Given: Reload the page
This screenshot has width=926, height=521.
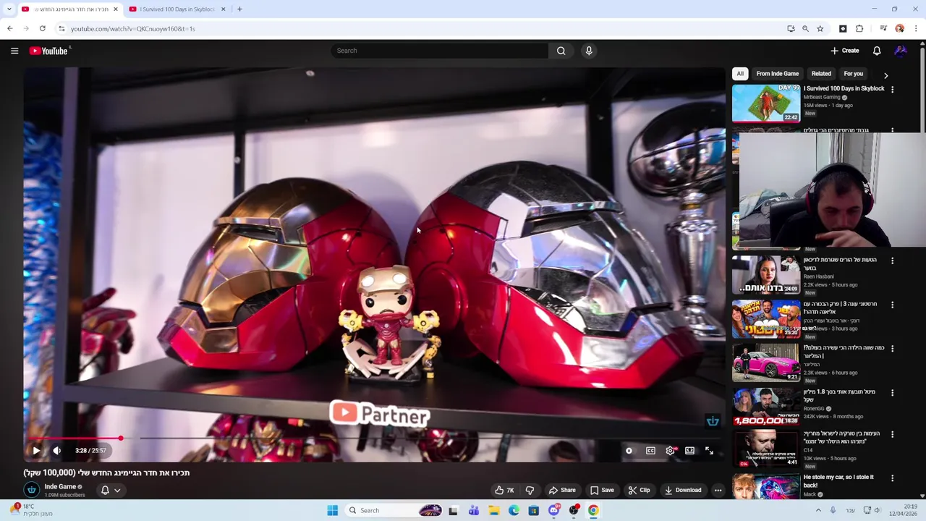Looking at the screenshot, I should pyautogui.click(x=43, y=29).
